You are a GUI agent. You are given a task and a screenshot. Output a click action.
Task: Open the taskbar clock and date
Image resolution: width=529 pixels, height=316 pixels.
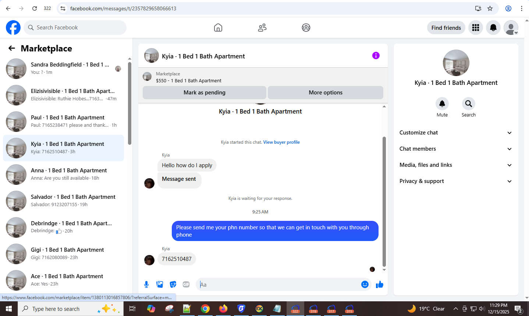498,309
